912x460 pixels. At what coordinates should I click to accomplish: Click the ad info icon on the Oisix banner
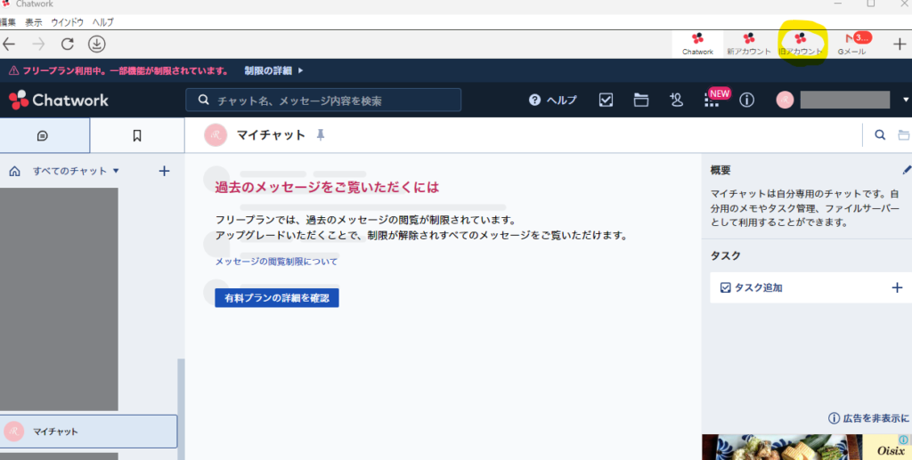coord(903,440)
